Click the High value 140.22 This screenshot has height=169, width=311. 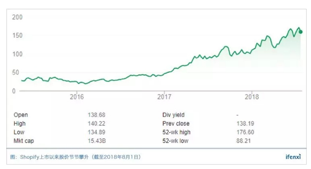click(x=96, y=124)
